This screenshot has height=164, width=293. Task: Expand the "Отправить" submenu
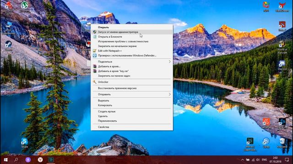coord(132,94)
